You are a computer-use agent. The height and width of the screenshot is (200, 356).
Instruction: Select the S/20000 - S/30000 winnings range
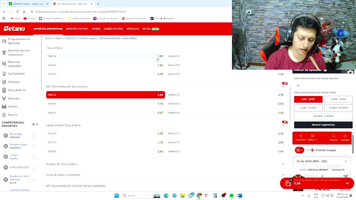pos(323,116)
